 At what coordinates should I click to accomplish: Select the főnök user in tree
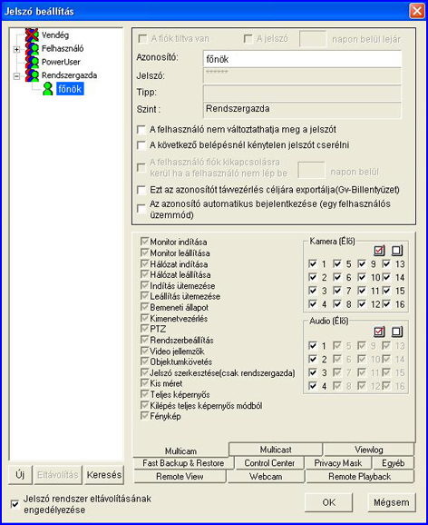(x=70, y=89)
